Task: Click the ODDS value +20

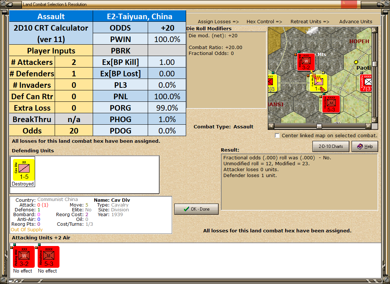Action: [167, 28]
